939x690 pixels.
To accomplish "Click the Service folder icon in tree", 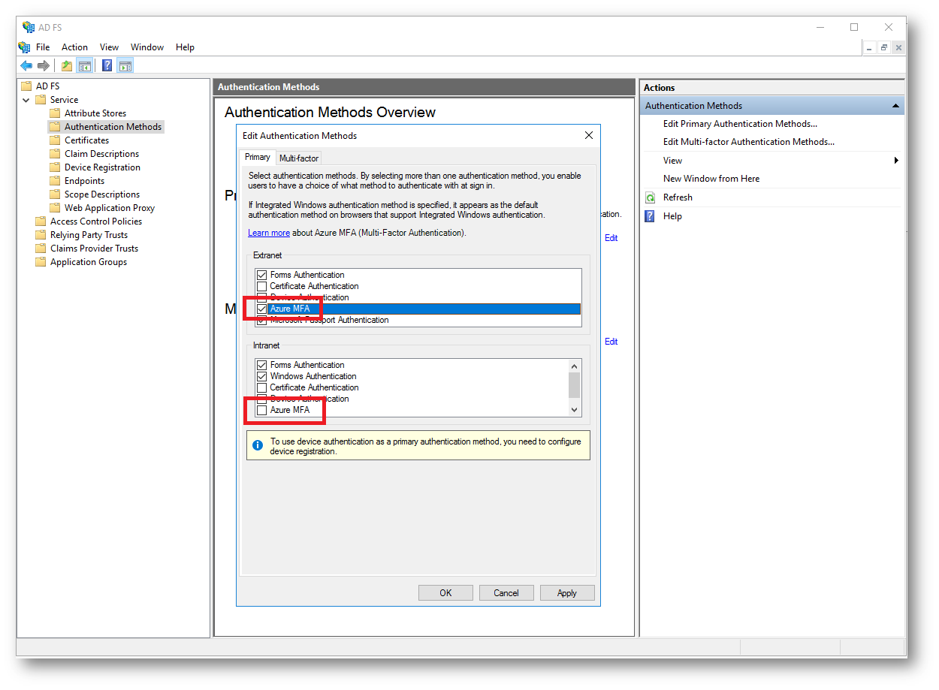I will (x=41, y=100).
